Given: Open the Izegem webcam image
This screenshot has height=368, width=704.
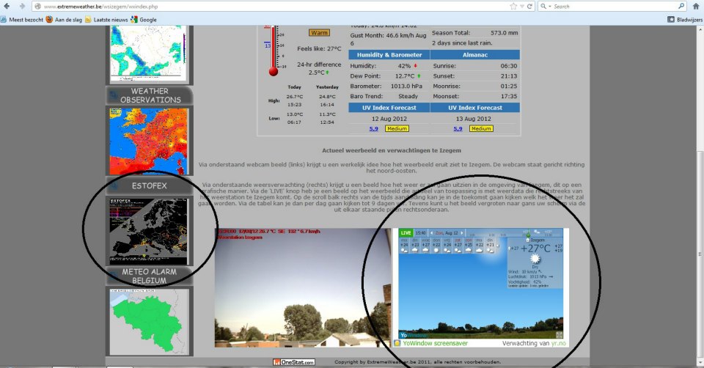Looking at the screenshot, I should [x=302, y=287].
